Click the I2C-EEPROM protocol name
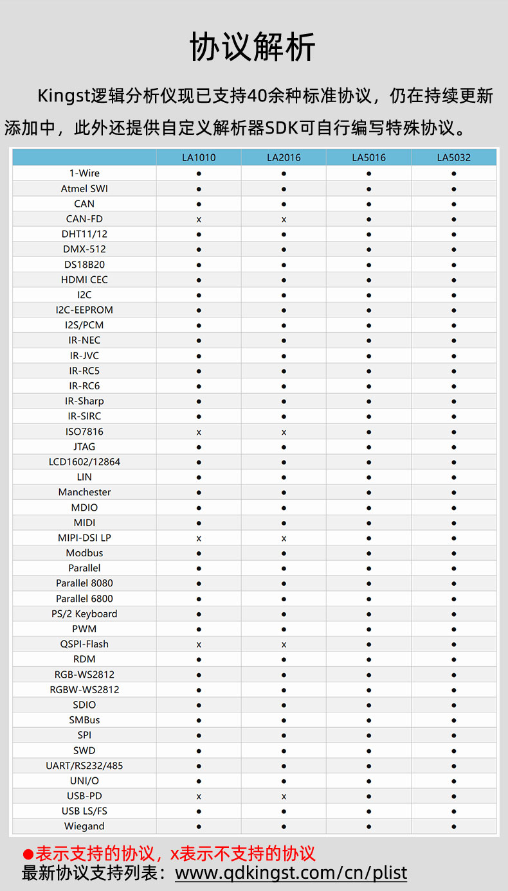The image size is (508, 891). 84,310
